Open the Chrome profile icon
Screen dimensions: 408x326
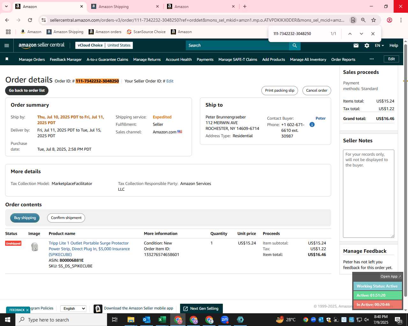pyautogui.click(x=390, y=20)
